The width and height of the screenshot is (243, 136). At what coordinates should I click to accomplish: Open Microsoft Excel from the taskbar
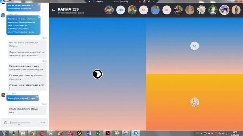[x=98, y=133]
